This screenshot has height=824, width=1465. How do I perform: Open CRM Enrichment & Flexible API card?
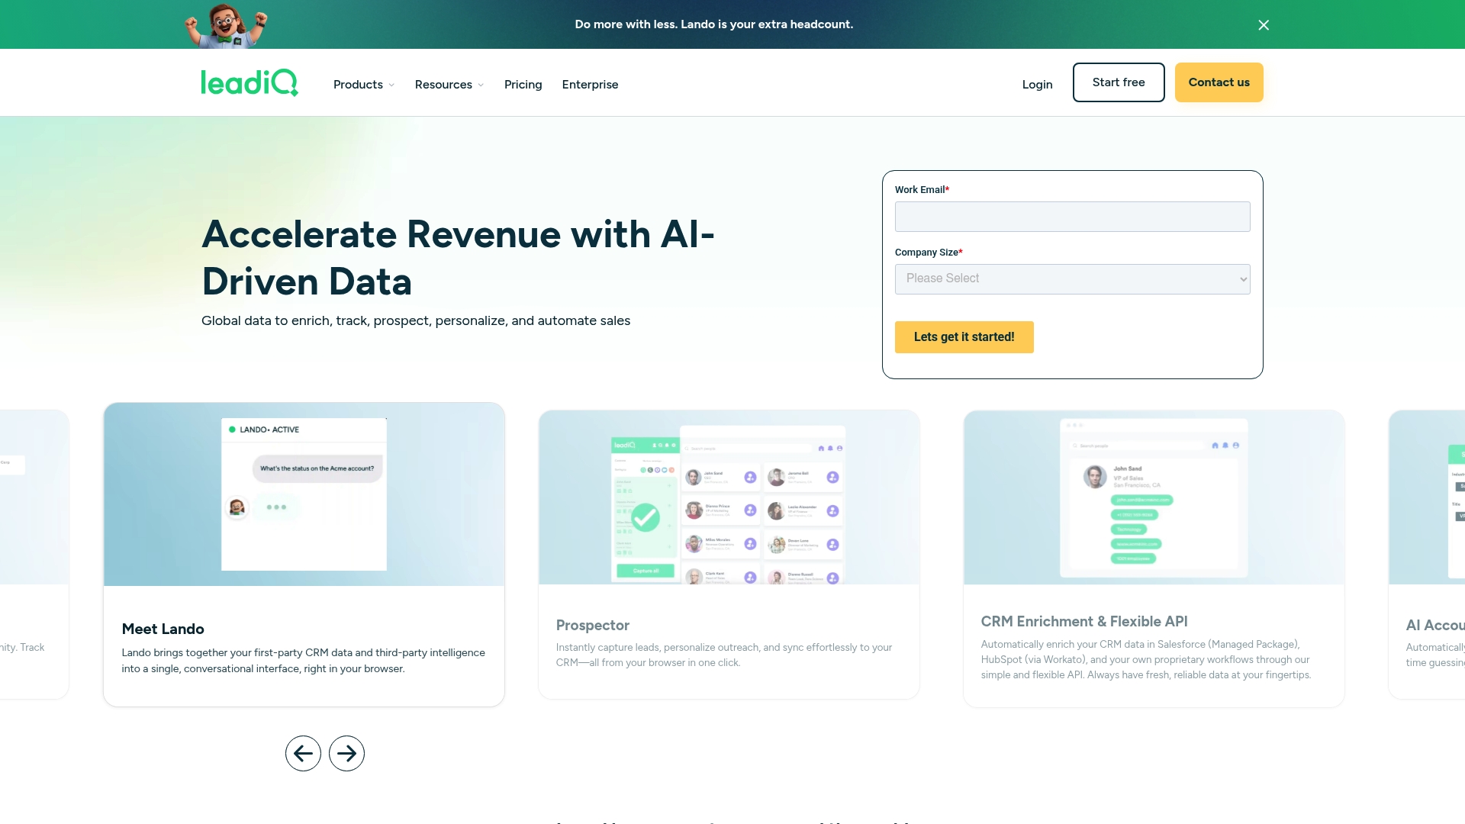click(x=1154, y=558)
